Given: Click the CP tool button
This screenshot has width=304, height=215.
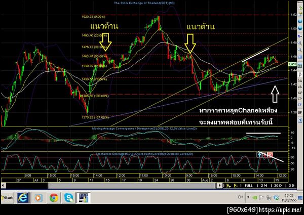Looking at the screenshot, I should click(300, 99).
